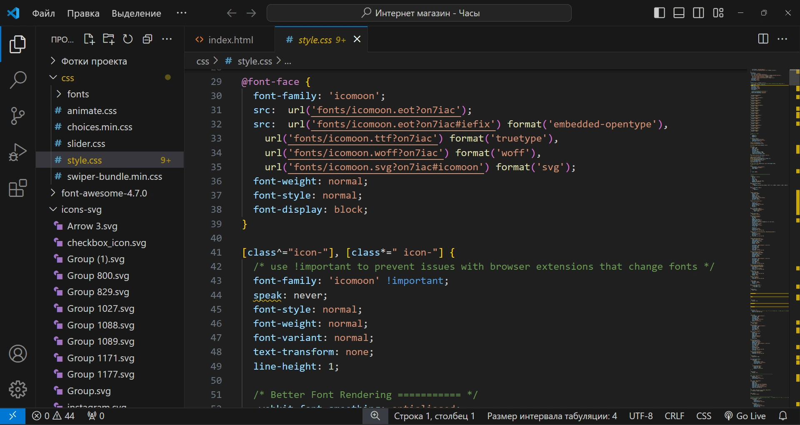
Task: Toggle secondary side bar visibility
Action: pyautogui.click(x=698, y=13)
